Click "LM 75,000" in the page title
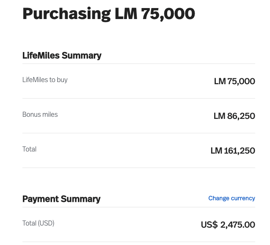This screenshot has height=245, width=270. pyautogui.click(x=155, y=14)
